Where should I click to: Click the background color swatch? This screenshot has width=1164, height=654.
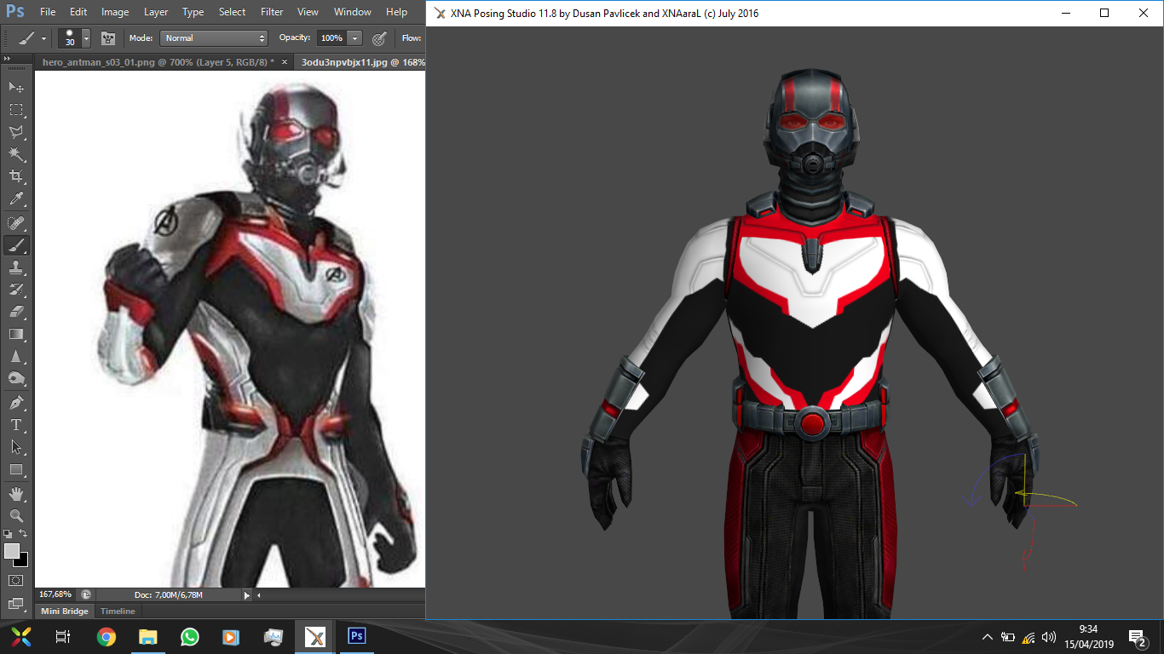click(x=24, y=561)
